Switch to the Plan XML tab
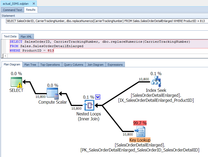 click(x=27, y=37)
